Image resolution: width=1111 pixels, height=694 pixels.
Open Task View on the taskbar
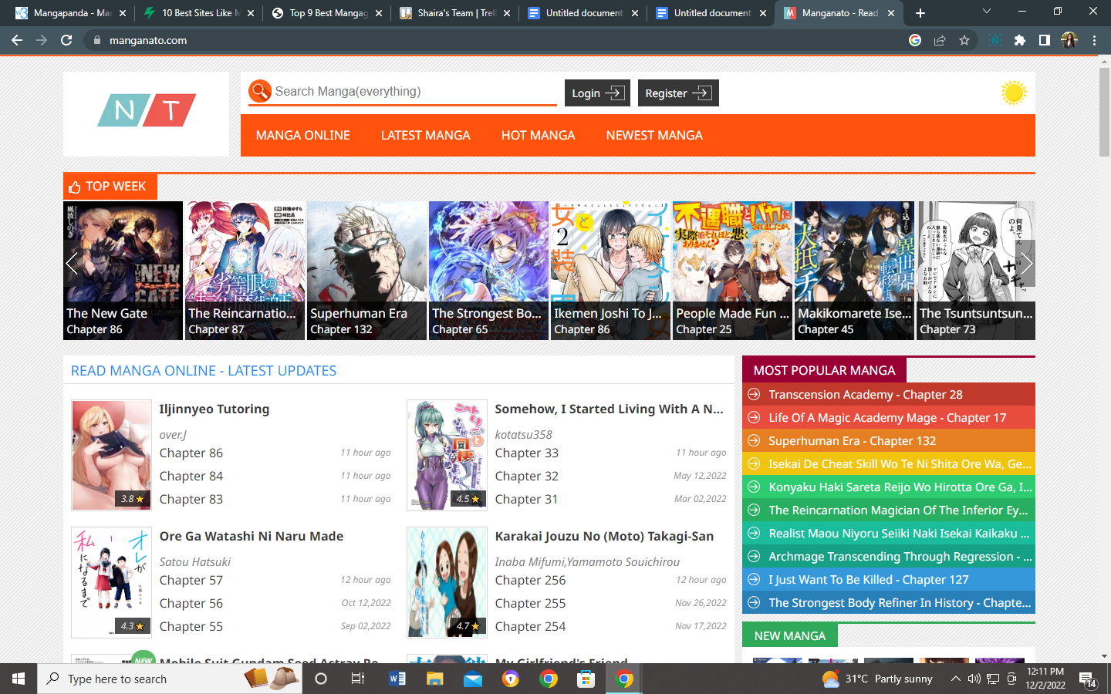tap(357, 679)
